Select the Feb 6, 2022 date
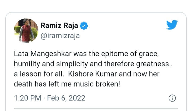 point(66,98)
